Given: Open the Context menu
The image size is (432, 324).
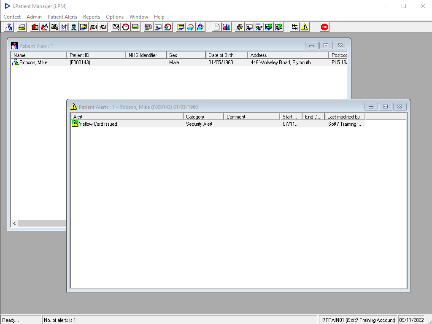Looking at the screenshot, I should (x=12, y=17).
